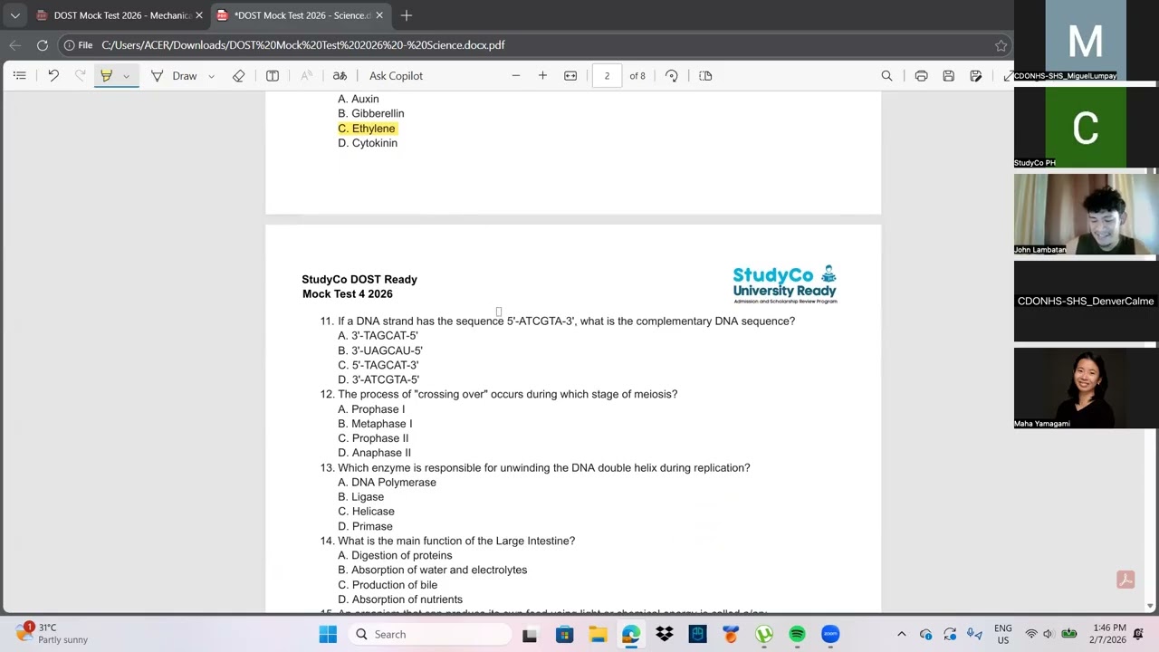This screenshot has height=652, width=1159.
Task: Click option A. Prophase I
Action: click(371, 409)
